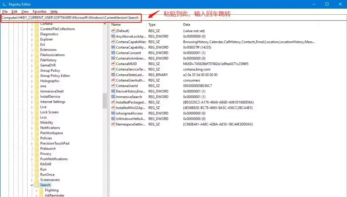
Task: Click the IsAssignedAccess DWORD value icon
Action: pyautogui.click(x=113, y=113)
